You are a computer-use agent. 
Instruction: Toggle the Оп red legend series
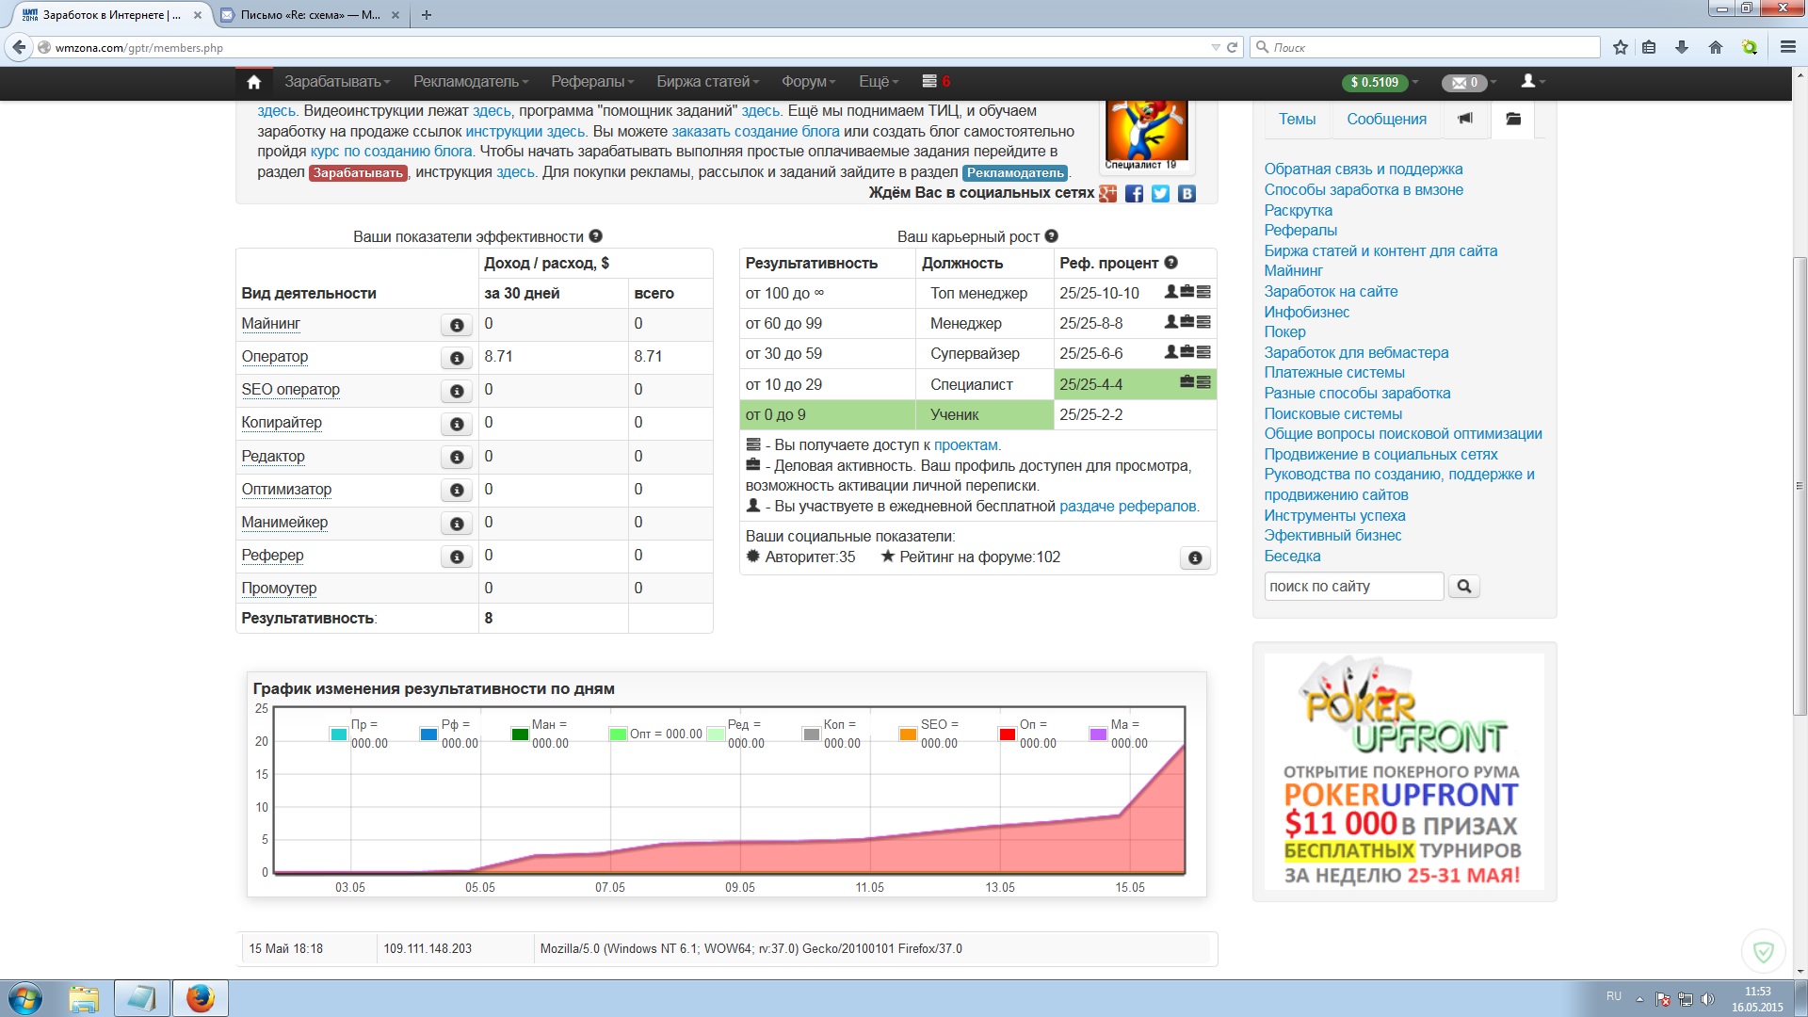[1007, 734]
